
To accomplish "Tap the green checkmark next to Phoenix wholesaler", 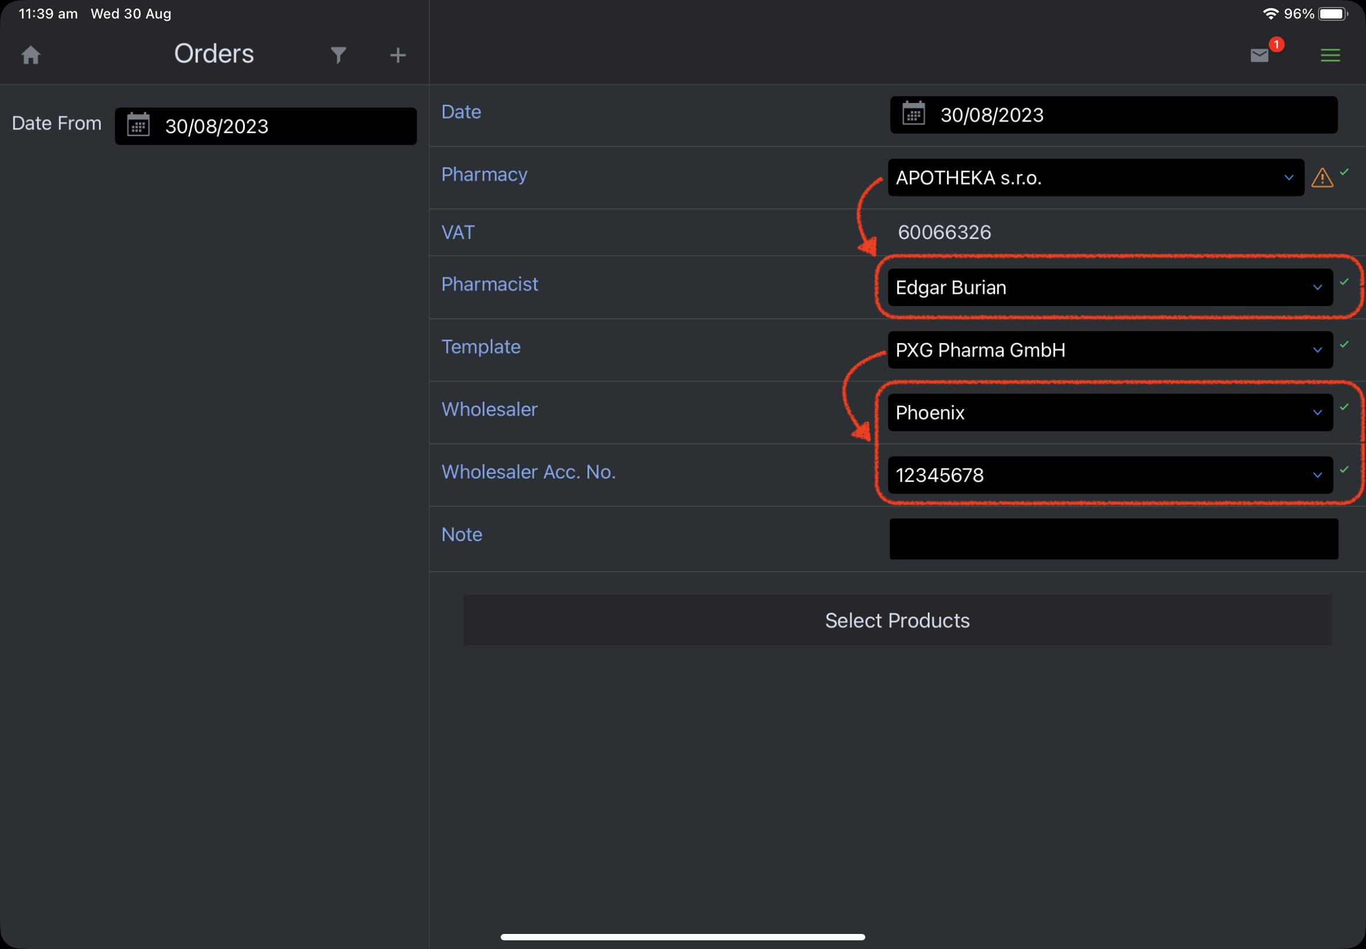I will click(x=1344, y=407).
